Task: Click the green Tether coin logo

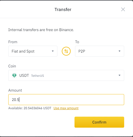Action: pyautogui.click(x=14, y=75)
